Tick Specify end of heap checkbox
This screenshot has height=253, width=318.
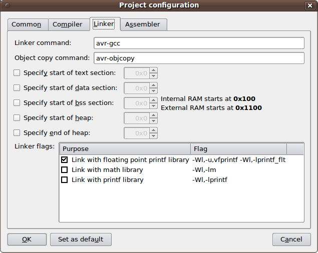pos(17,133)
